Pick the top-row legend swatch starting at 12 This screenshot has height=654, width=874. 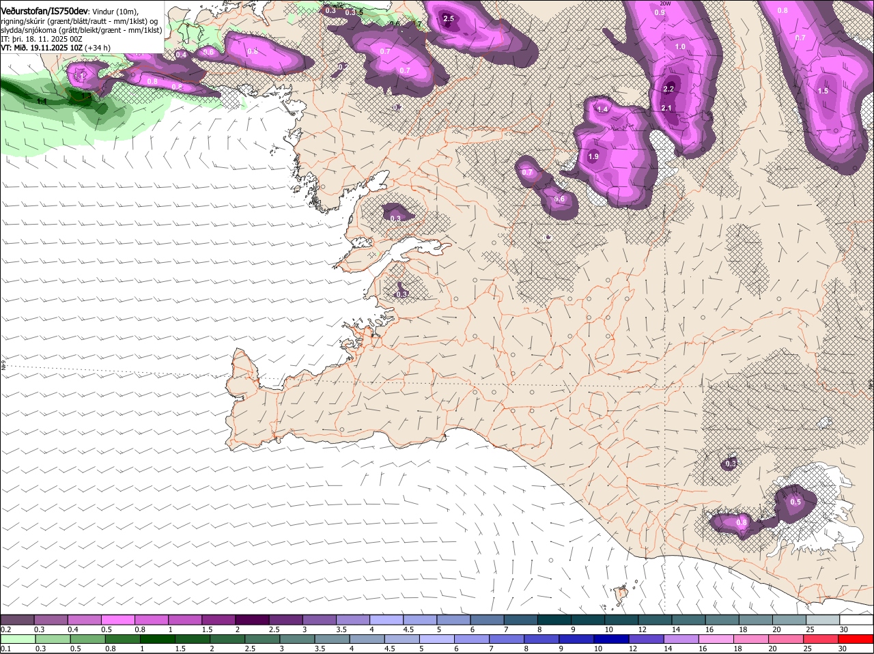pyautogui.click(x=656, y=619)
